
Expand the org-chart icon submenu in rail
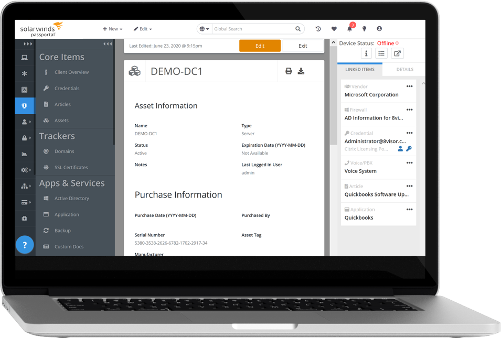click(x=26, y=186)
